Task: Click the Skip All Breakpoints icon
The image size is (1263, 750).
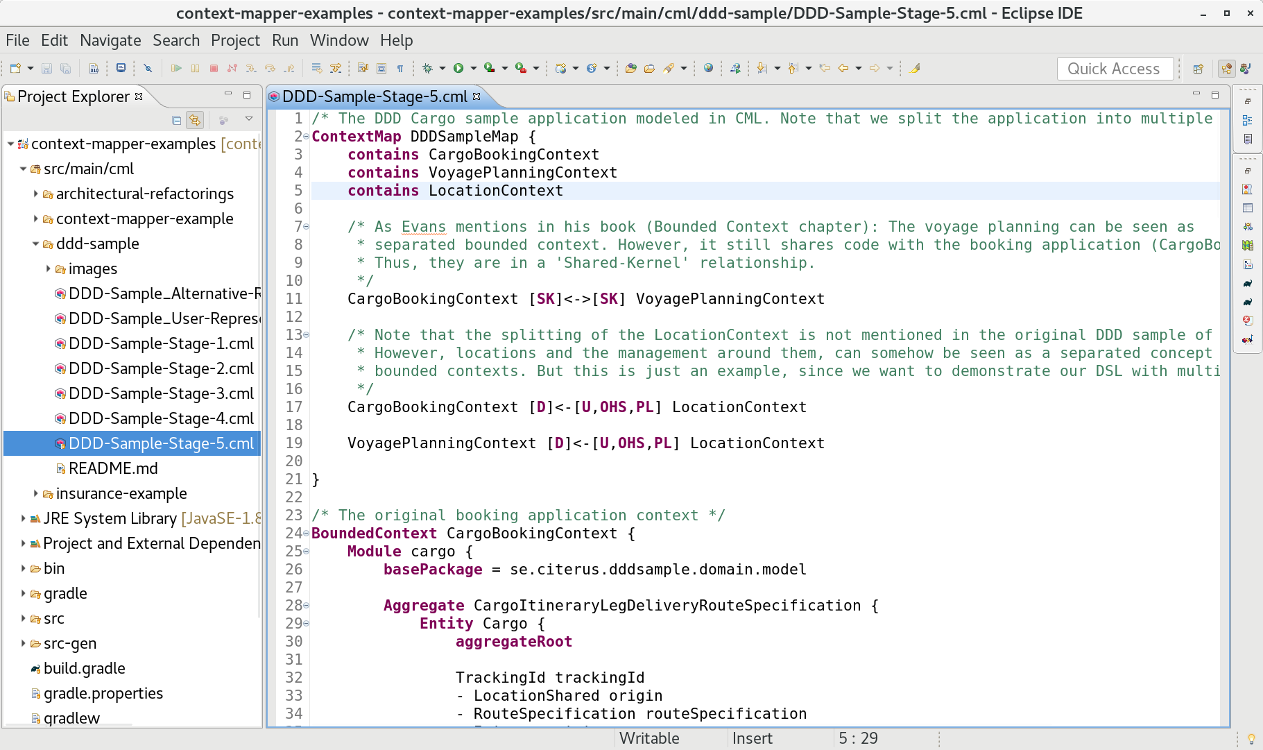Action: (148, 68)
